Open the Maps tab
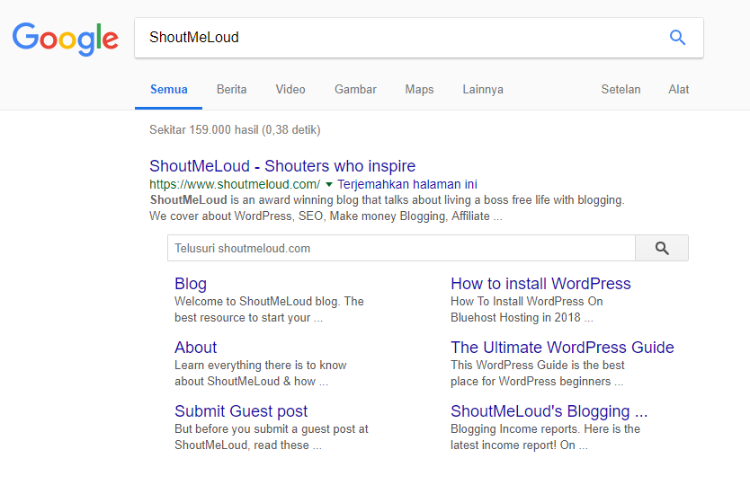The image size is (750, 485). pos(419,89)
